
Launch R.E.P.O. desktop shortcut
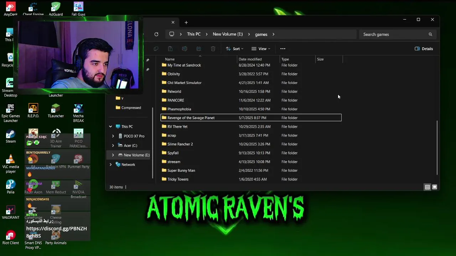click(x=33, y=111)
